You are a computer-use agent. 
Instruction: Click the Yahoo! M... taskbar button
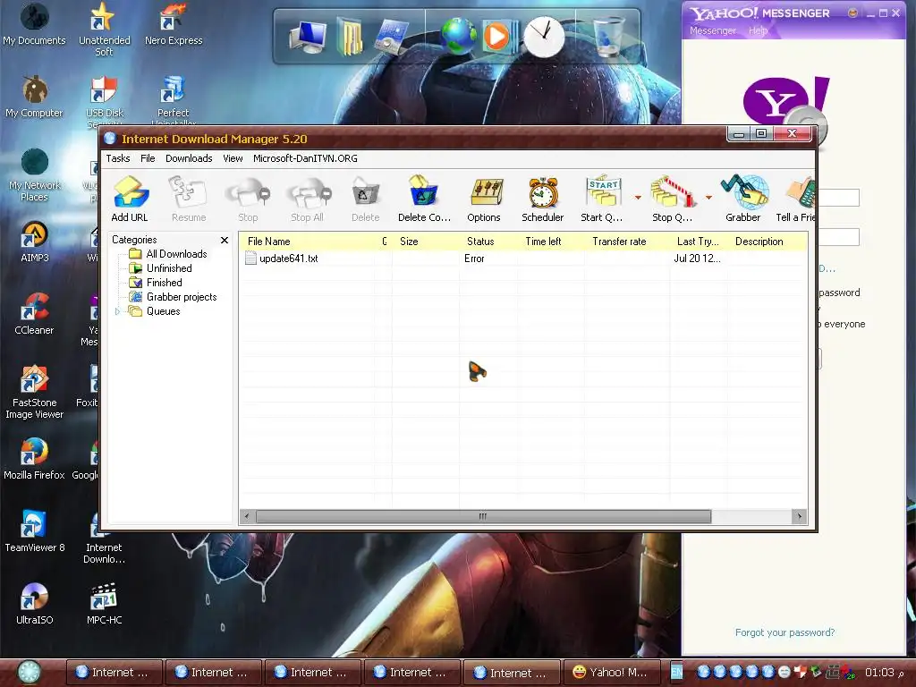(612, 673)
